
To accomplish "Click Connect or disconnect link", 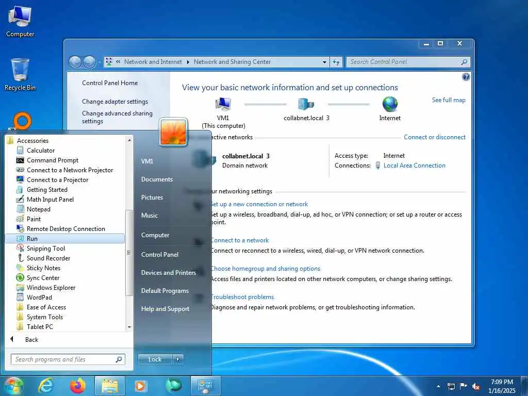I will (x=434, y=137).
